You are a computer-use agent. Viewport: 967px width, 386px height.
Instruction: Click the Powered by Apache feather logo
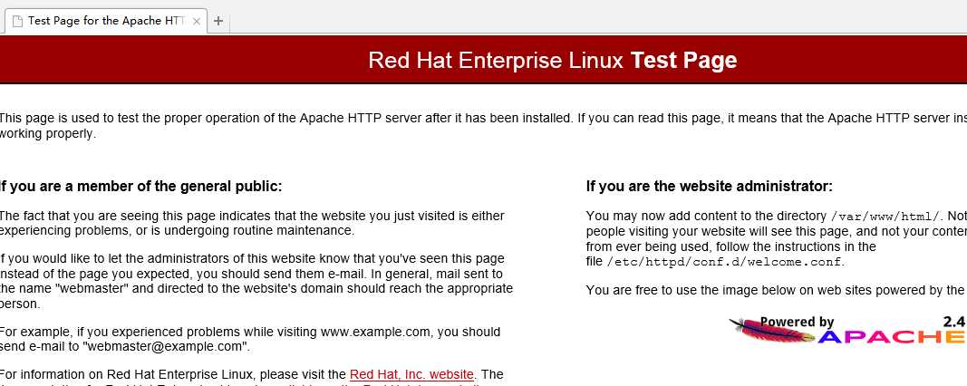coord(846,330)
